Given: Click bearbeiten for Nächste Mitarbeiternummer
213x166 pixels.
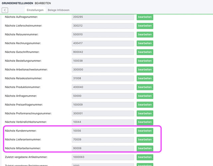Looking at the screenshot, I should (145, 148).
